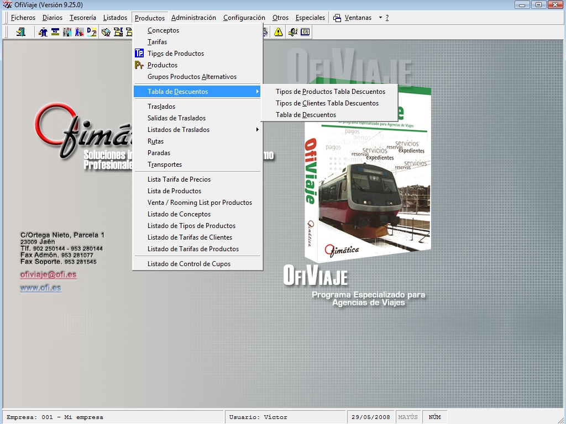Click the NÚM status indicator
This screenshot has width=566, height=424.
(434, 416)
